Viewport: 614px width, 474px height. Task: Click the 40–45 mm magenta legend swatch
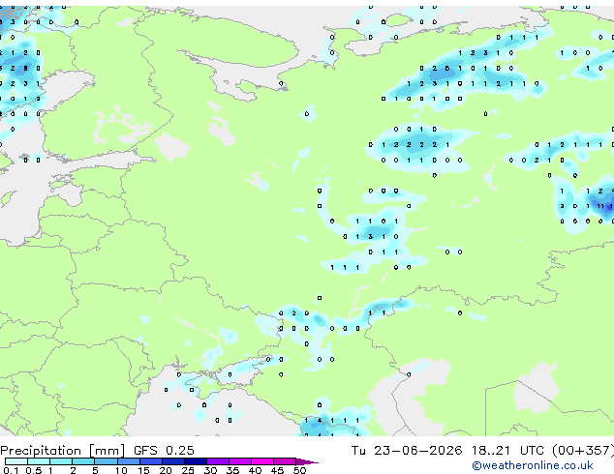coord(262,461)
